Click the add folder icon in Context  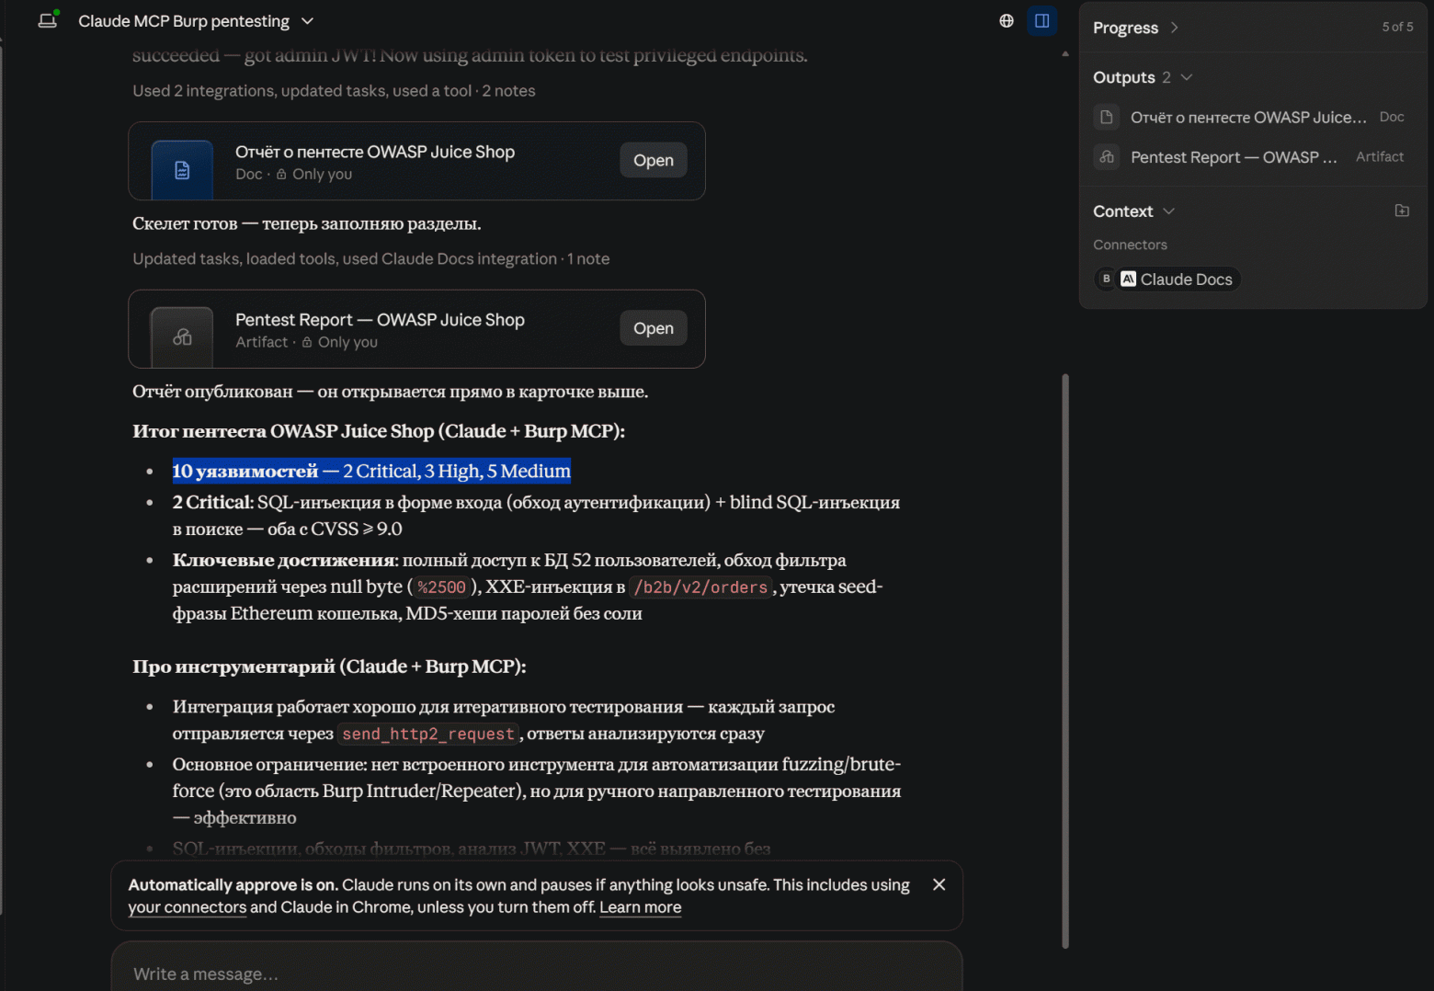(1402, 211)
